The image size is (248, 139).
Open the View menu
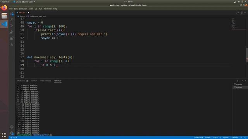[31, 8]
